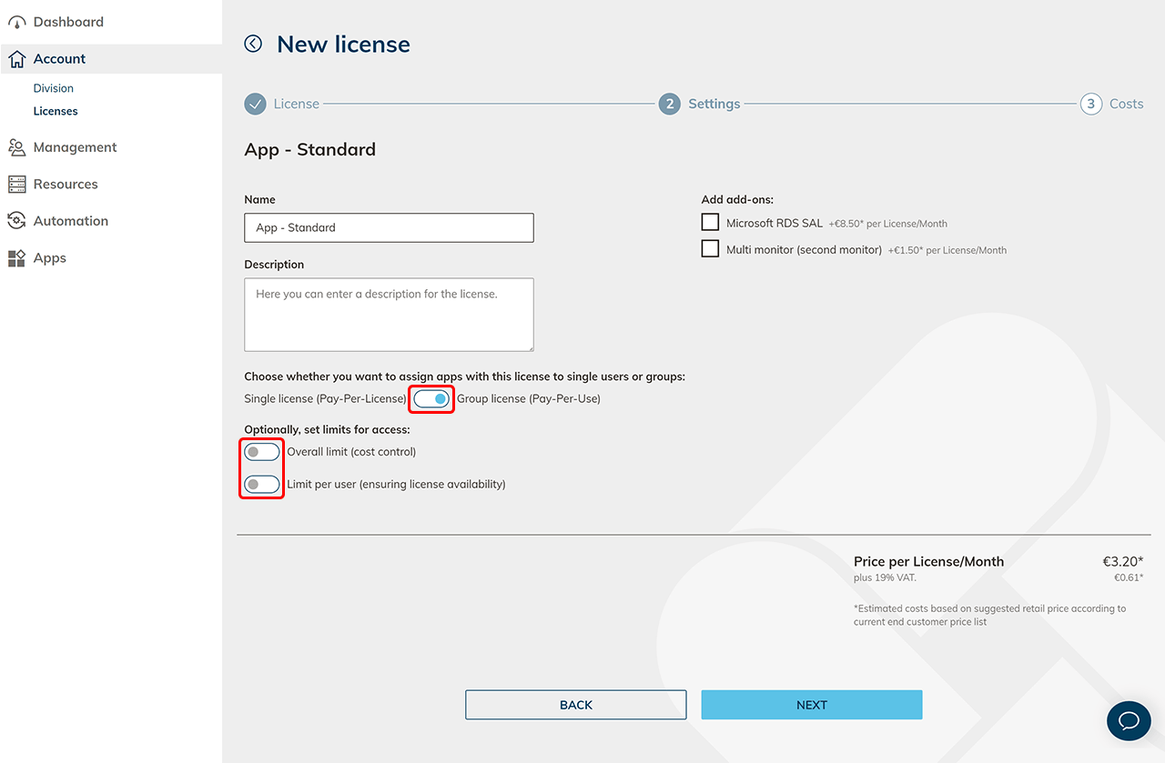Click the Dashboard gauge icon
This screenshot has height=763, width=1165.
[x=16, y=22]
